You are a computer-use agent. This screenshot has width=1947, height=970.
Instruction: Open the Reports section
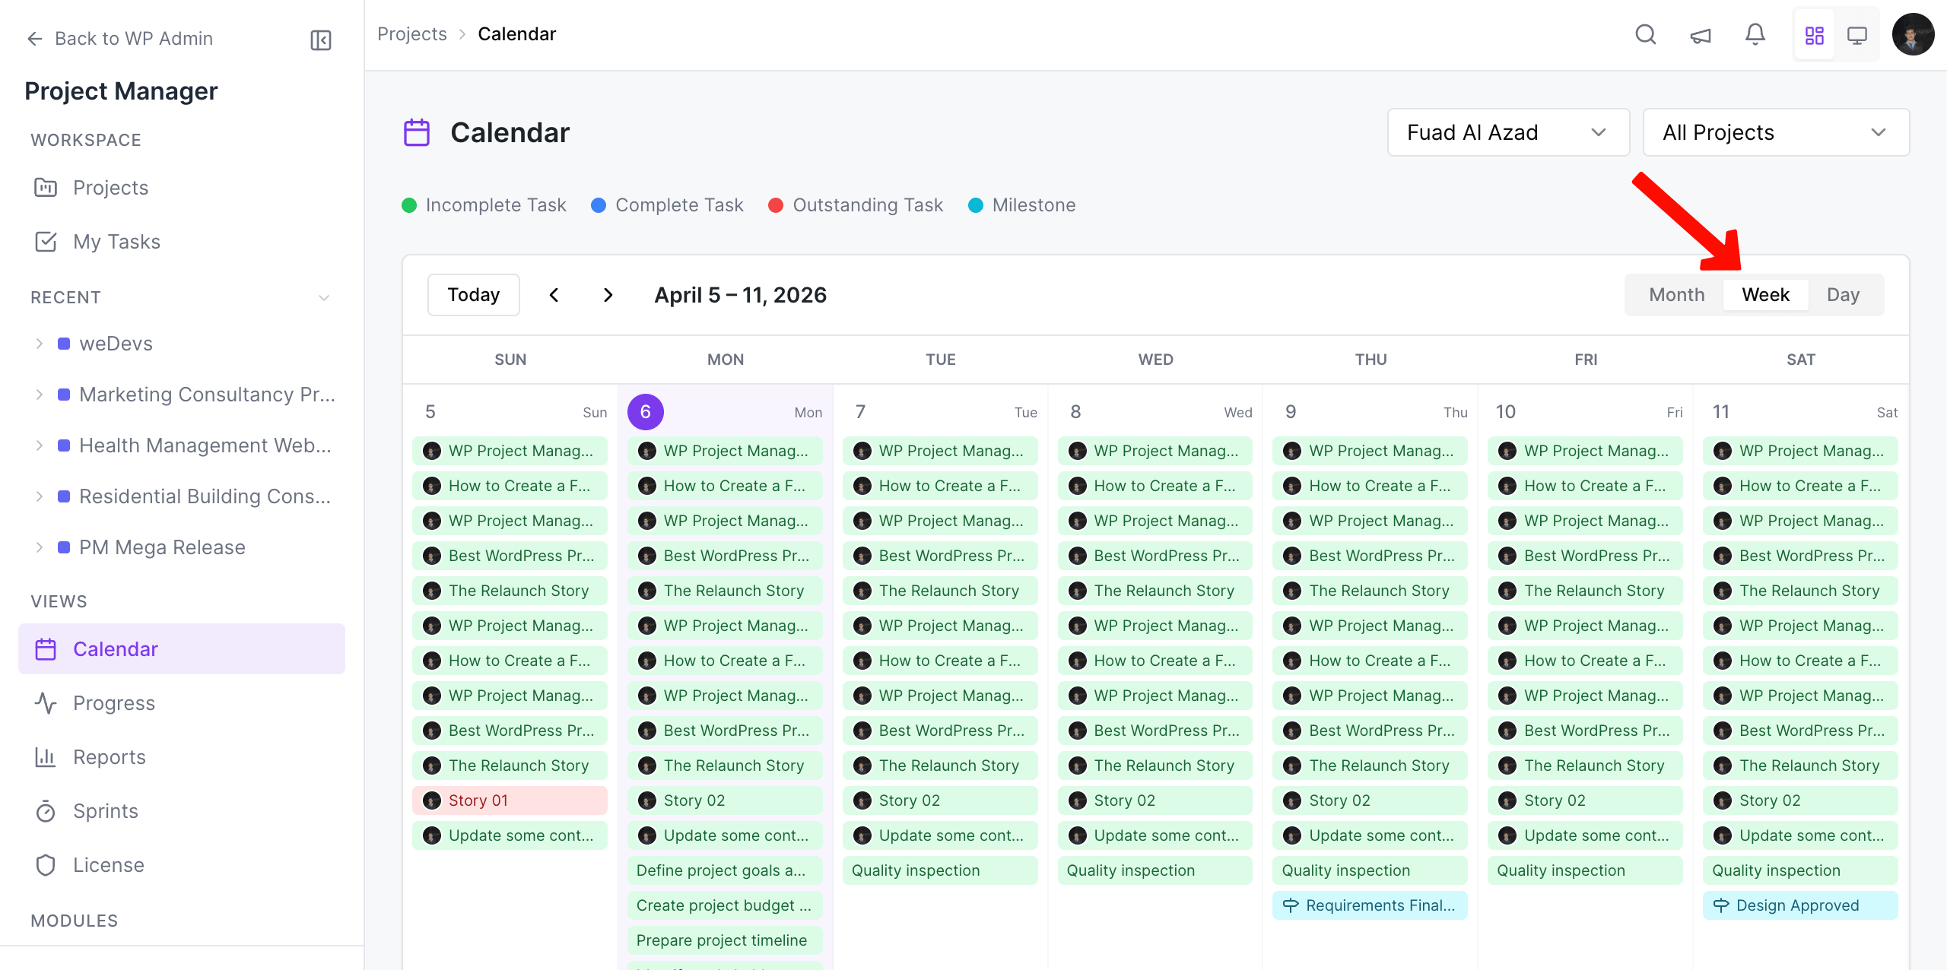point(109,756)
